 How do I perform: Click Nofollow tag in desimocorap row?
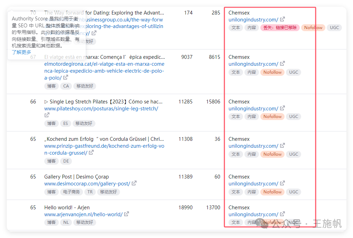pos(272,192)
